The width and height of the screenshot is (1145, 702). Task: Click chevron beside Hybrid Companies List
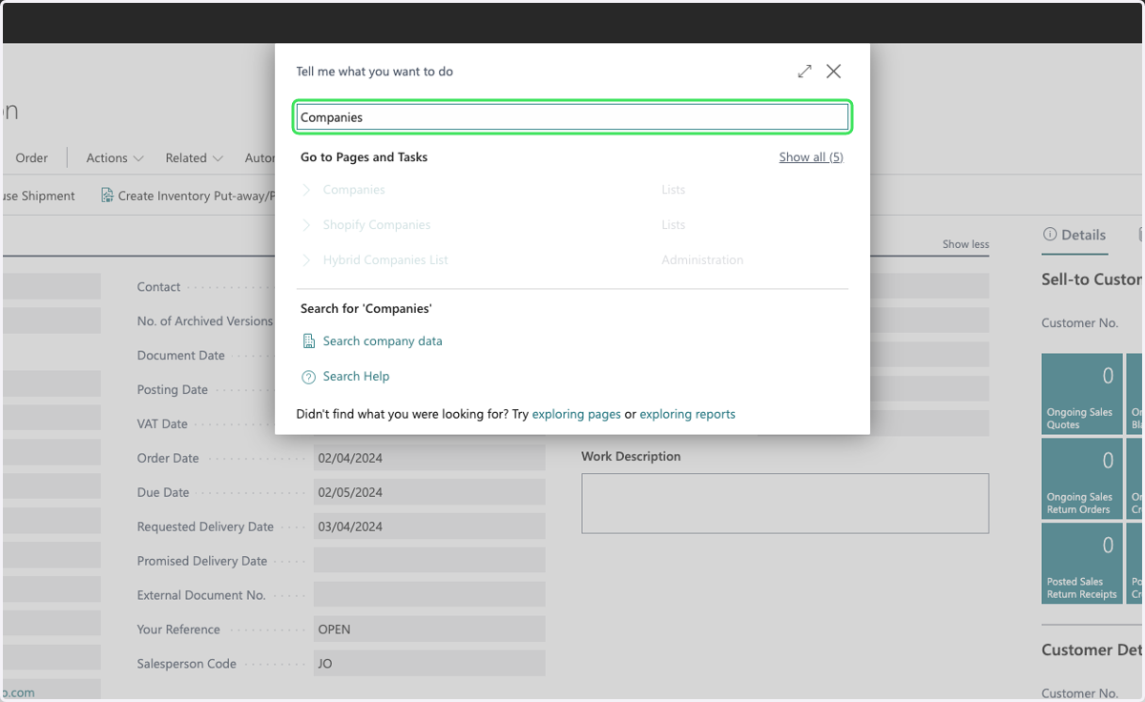coord(306,259)
